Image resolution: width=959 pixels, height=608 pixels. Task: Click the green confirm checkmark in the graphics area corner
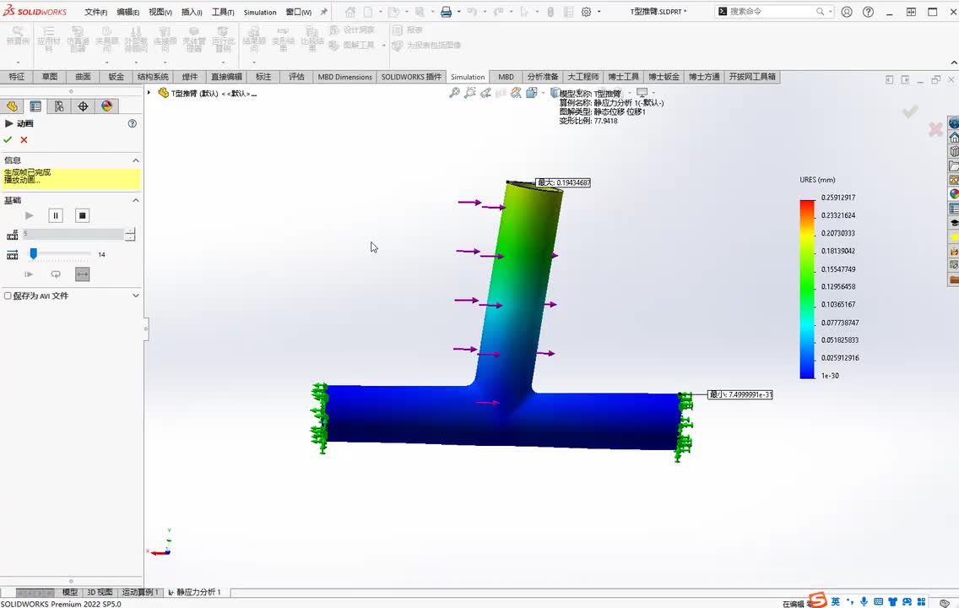[910, 111]
